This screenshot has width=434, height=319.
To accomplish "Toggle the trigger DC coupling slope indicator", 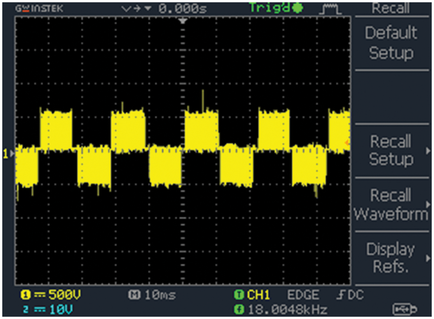I will pyautogui.click(x=349, y=295).
